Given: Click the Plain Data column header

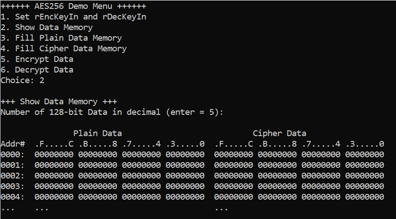Looking at the screenshot, I should coord(97,133).
